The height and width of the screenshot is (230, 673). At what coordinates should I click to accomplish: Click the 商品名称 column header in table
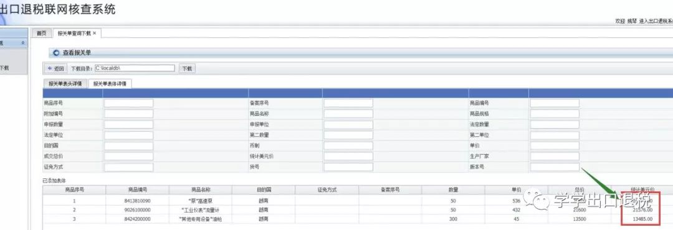tap(201, 190)
